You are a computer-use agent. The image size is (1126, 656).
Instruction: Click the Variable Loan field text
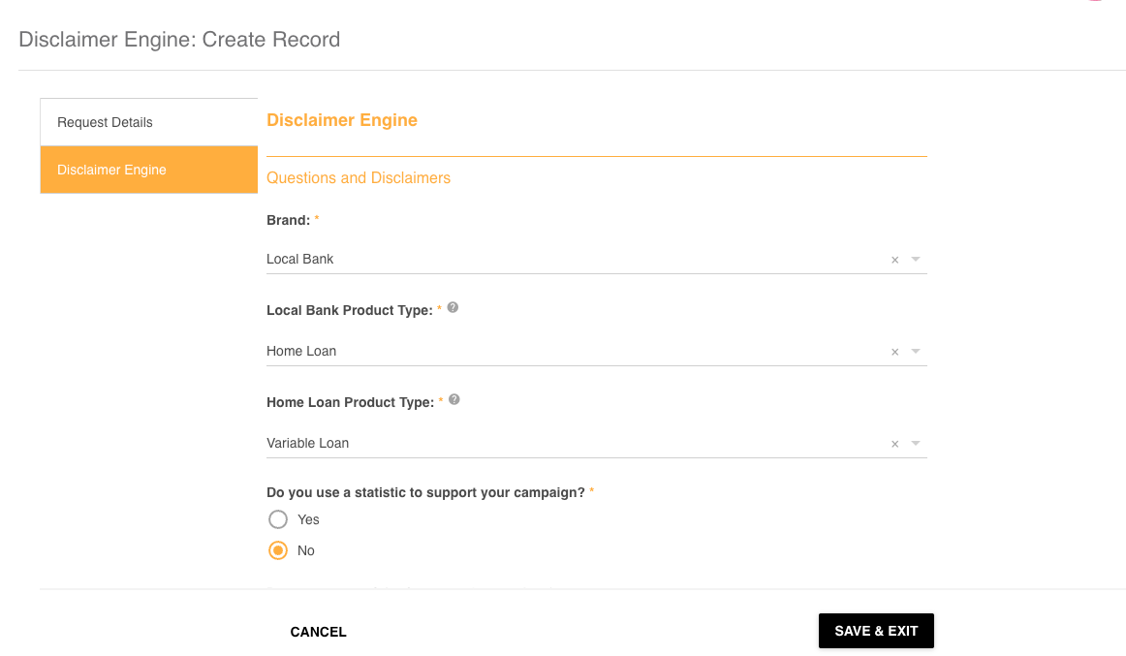coord(307,443)
